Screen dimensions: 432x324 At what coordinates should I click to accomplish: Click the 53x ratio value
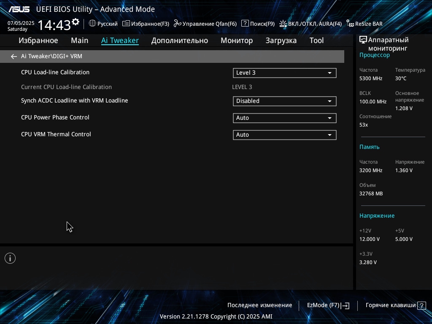click(363, 125)
